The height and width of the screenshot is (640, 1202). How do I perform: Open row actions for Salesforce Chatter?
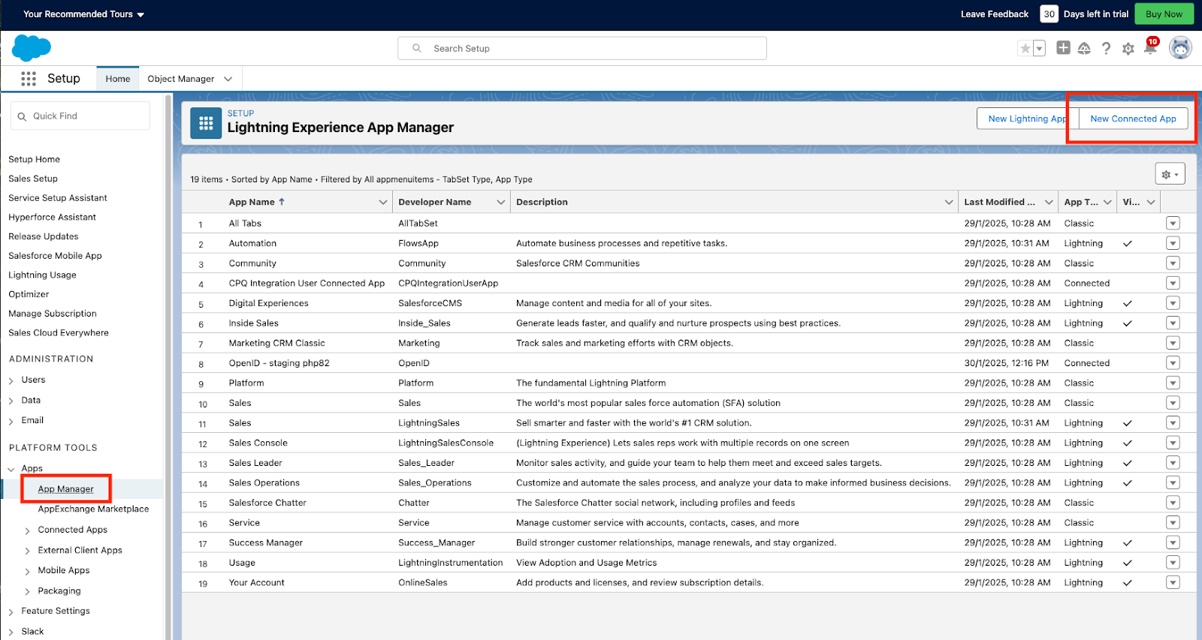pos(1173,503)
